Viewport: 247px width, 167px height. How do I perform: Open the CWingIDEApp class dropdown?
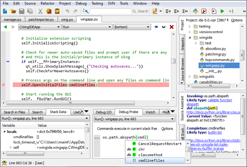tap(40, 27)
